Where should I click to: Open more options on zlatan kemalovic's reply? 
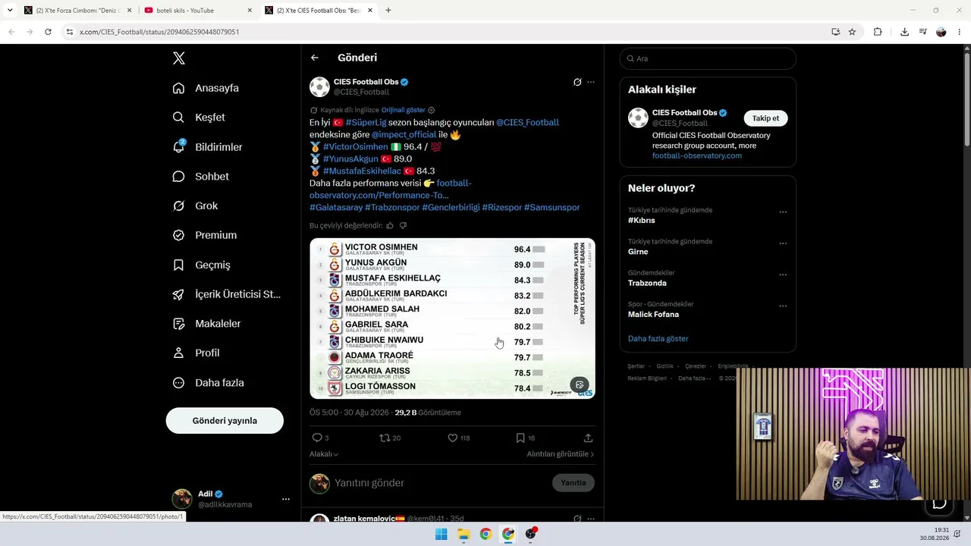coord(591,519)
